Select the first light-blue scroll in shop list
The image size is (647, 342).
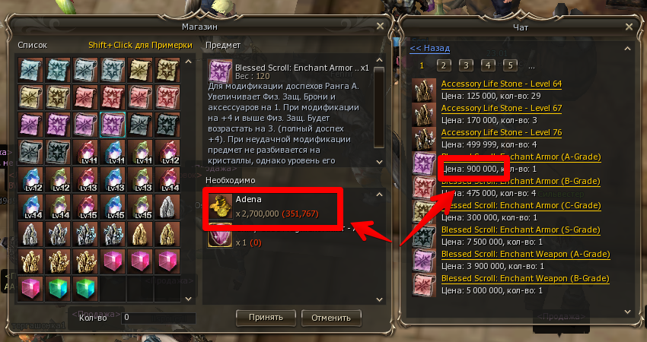click(x=30, y=70)
